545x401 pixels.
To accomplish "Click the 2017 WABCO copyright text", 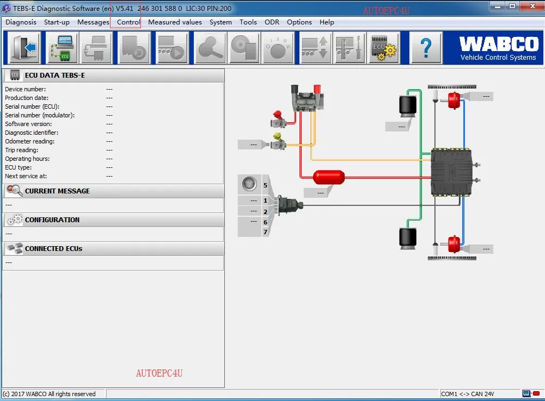I will click(49, 394).
